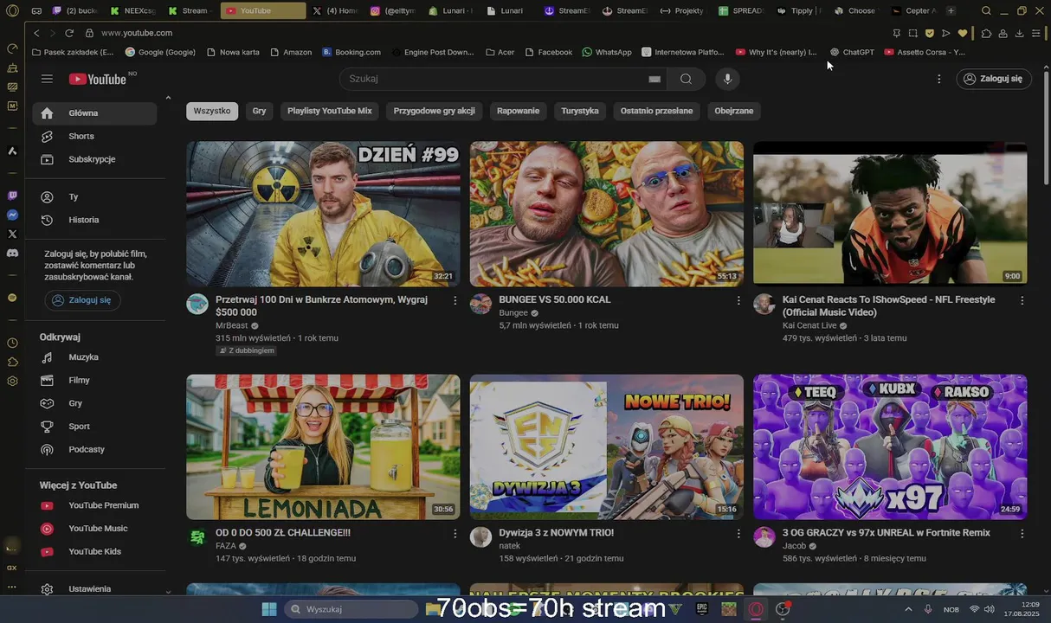The height and width of the screenshot is (623, 1051).
Task: Open YouTube Music link
Action: tap(94, 529)
